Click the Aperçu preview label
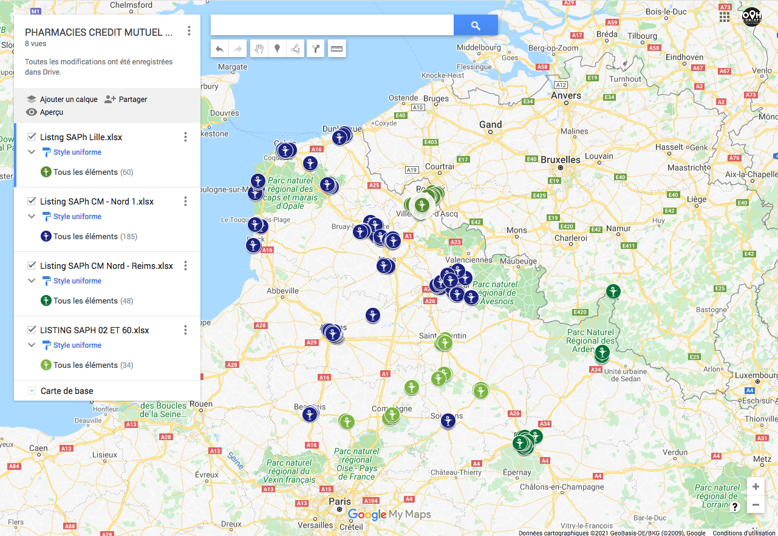This screenshot has width=778, height=536. coord(52,112)
